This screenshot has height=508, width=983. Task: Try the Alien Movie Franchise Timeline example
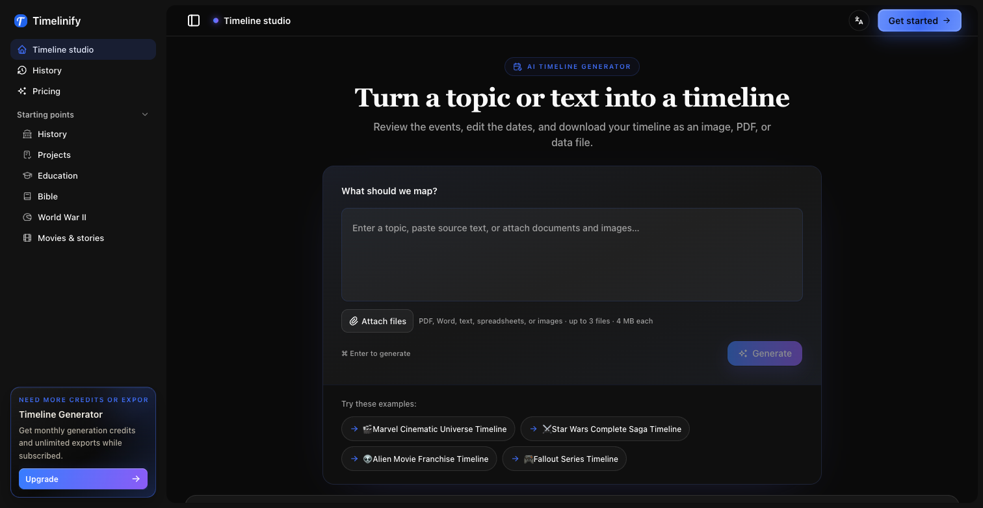[419, 459]
